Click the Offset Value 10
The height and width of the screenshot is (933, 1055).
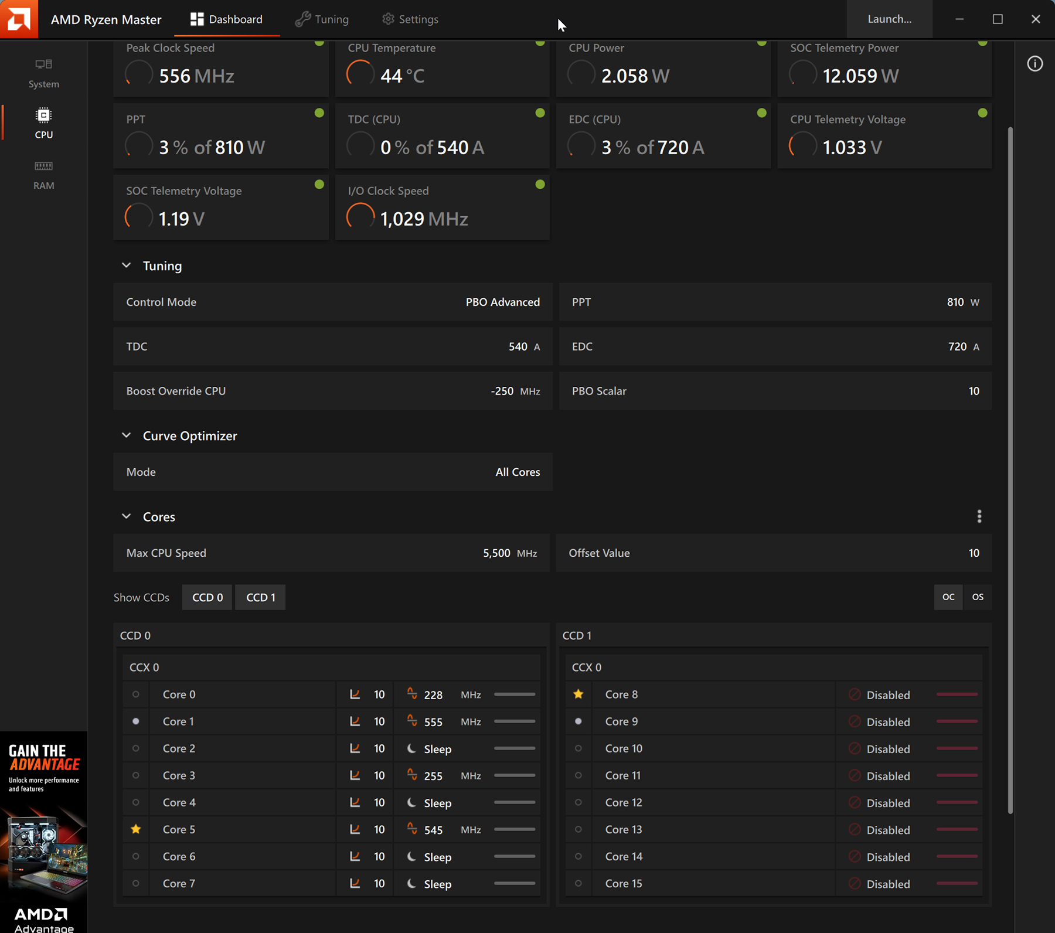974,553
